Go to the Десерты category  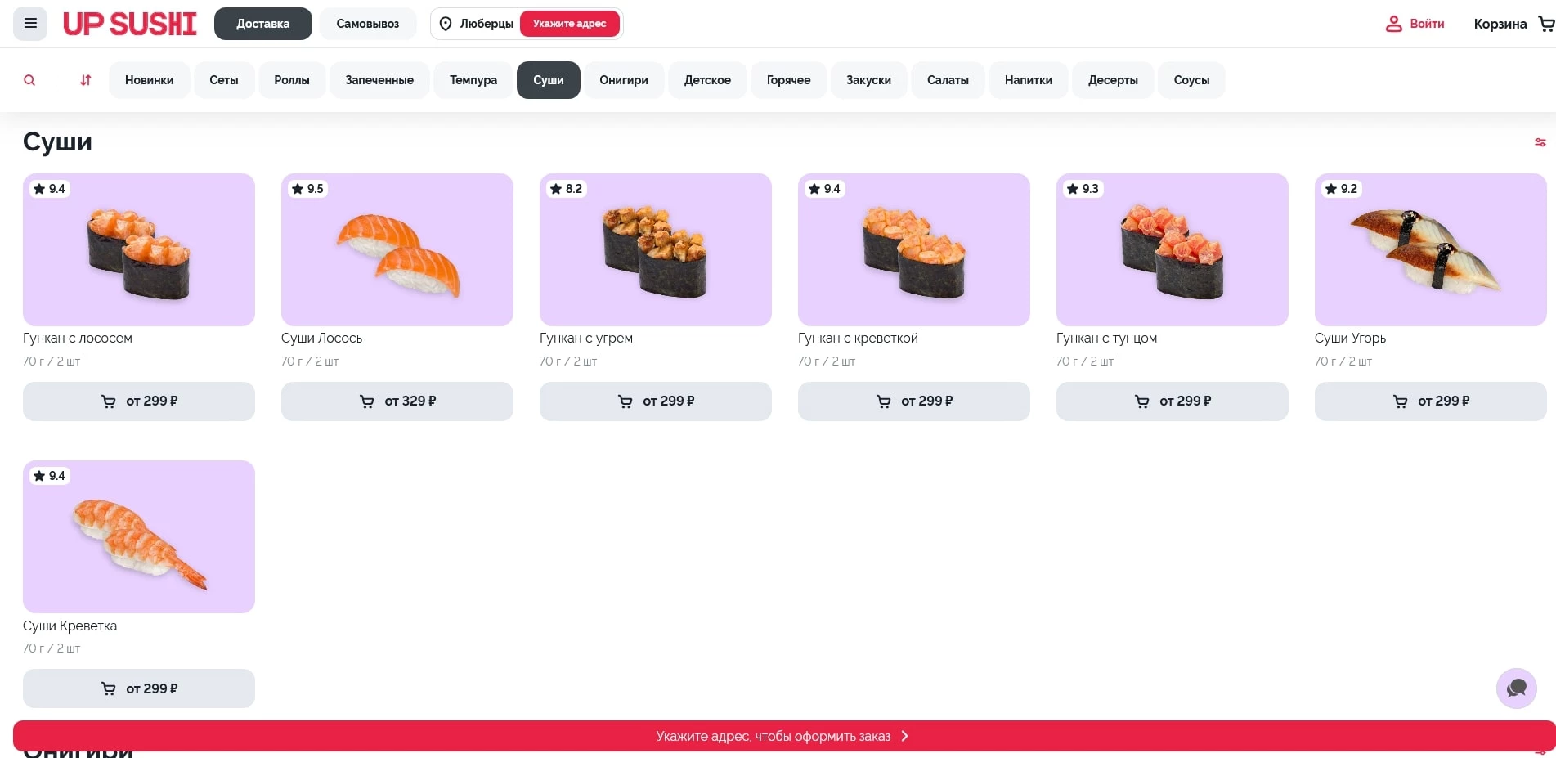[1112, 80]
